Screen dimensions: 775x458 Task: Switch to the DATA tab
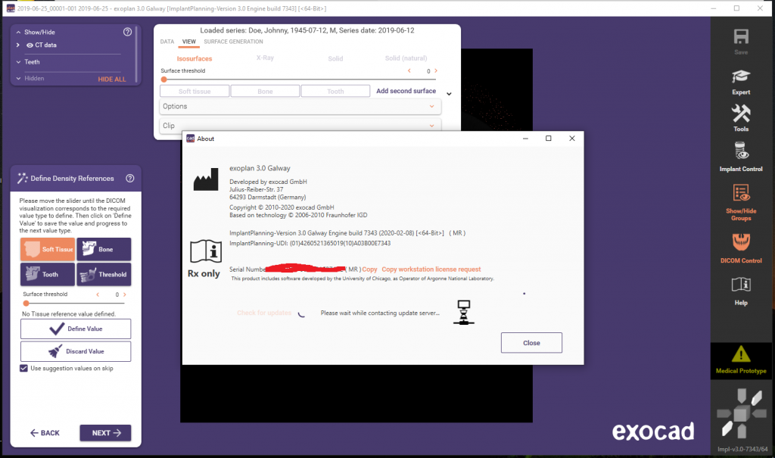tap(167, 42)
